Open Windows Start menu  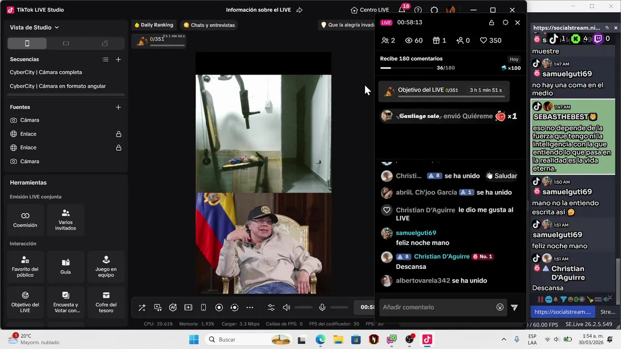194,339
